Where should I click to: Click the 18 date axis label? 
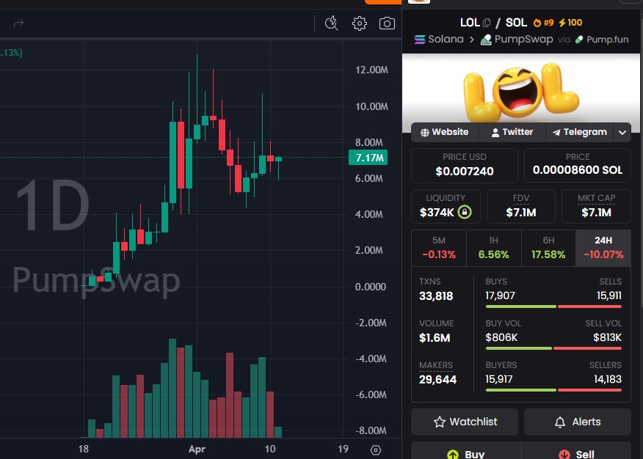[x=83, y=449]
